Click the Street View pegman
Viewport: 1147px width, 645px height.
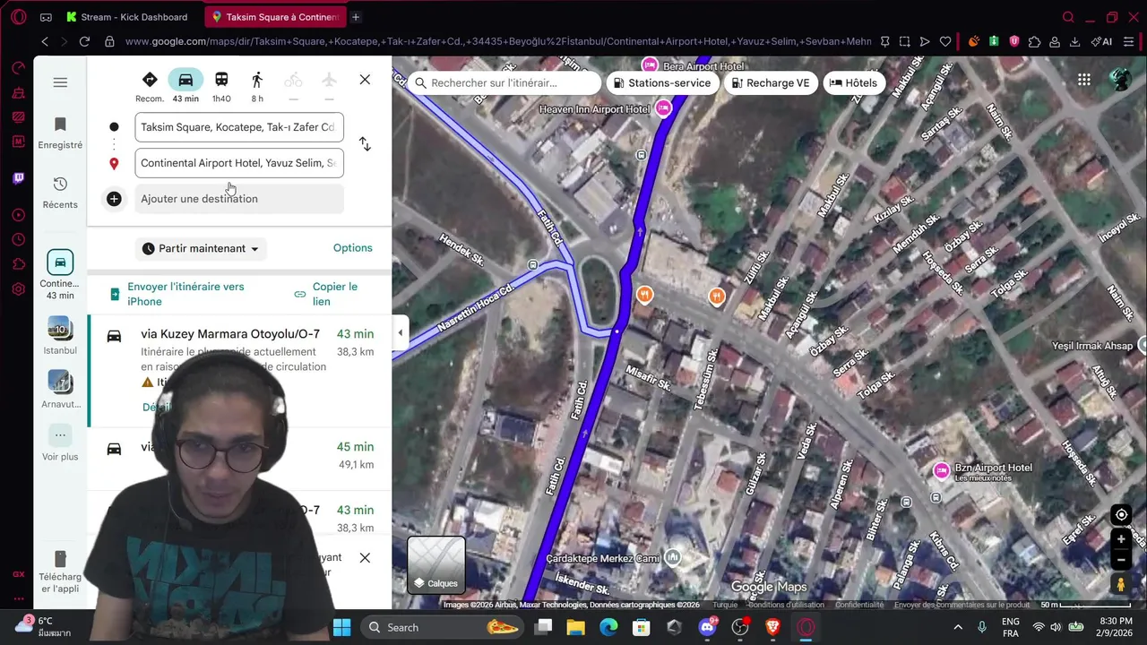(x=1120, y=584)
